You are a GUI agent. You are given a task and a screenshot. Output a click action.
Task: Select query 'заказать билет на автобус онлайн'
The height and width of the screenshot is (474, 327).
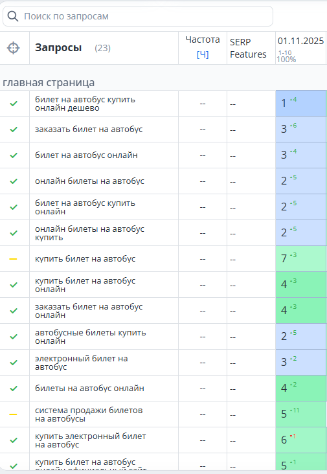89,311
